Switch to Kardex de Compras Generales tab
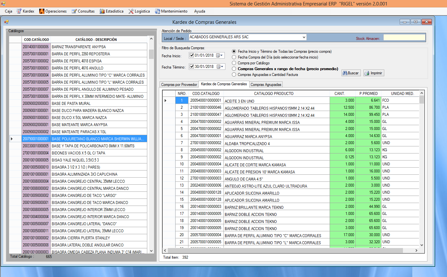Screen dimensions: 447x277 tap(224, 84)
